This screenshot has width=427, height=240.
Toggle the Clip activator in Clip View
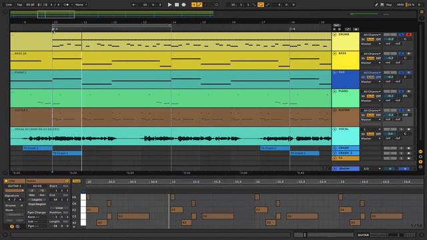(6, 181)
